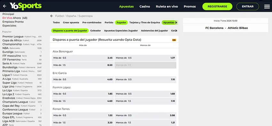
Task: Click the ENTRAR button
Action: (x=248, y=6)
